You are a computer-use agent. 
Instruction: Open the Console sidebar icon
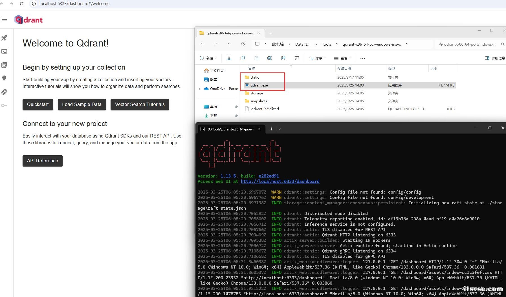point(4,51)
